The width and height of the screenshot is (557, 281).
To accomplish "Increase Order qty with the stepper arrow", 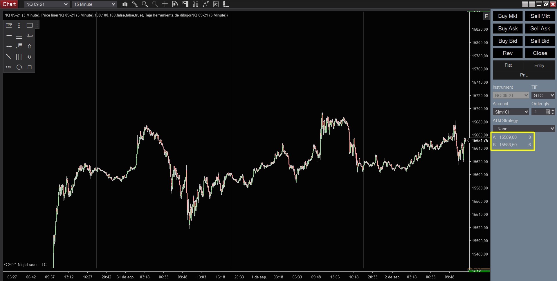I will pyautogui.click(x=553, y=110).
